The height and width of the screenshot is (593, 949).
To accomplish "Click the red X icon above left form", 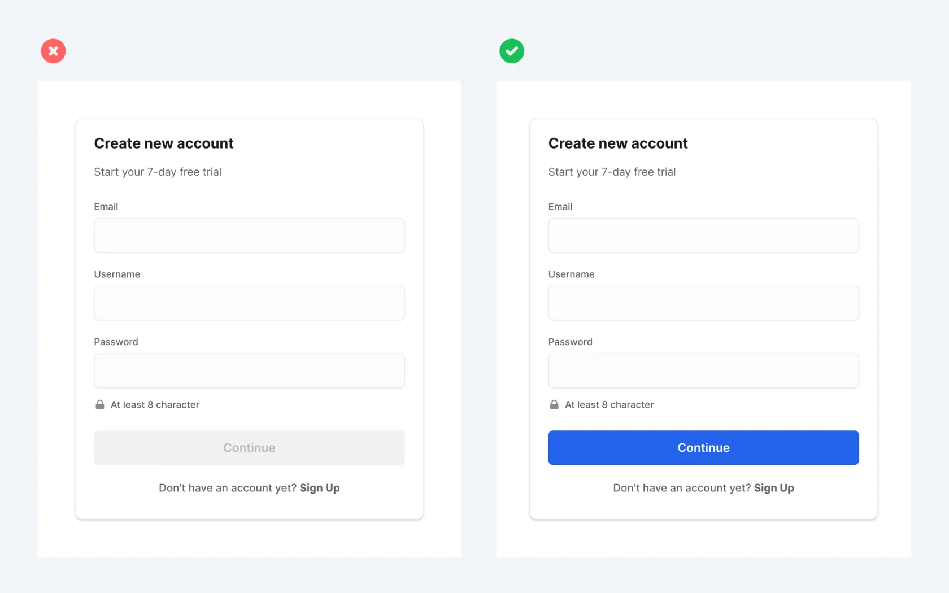I will pyautogui.click(x=53, y=51).
